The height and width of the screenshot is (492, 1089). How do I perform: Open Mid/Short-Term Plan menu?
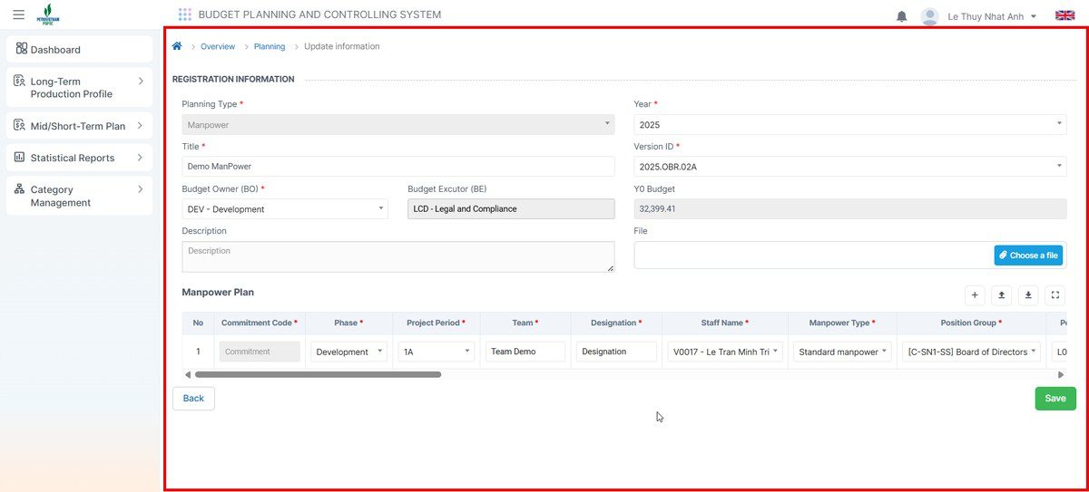click(x=79, y=126)
